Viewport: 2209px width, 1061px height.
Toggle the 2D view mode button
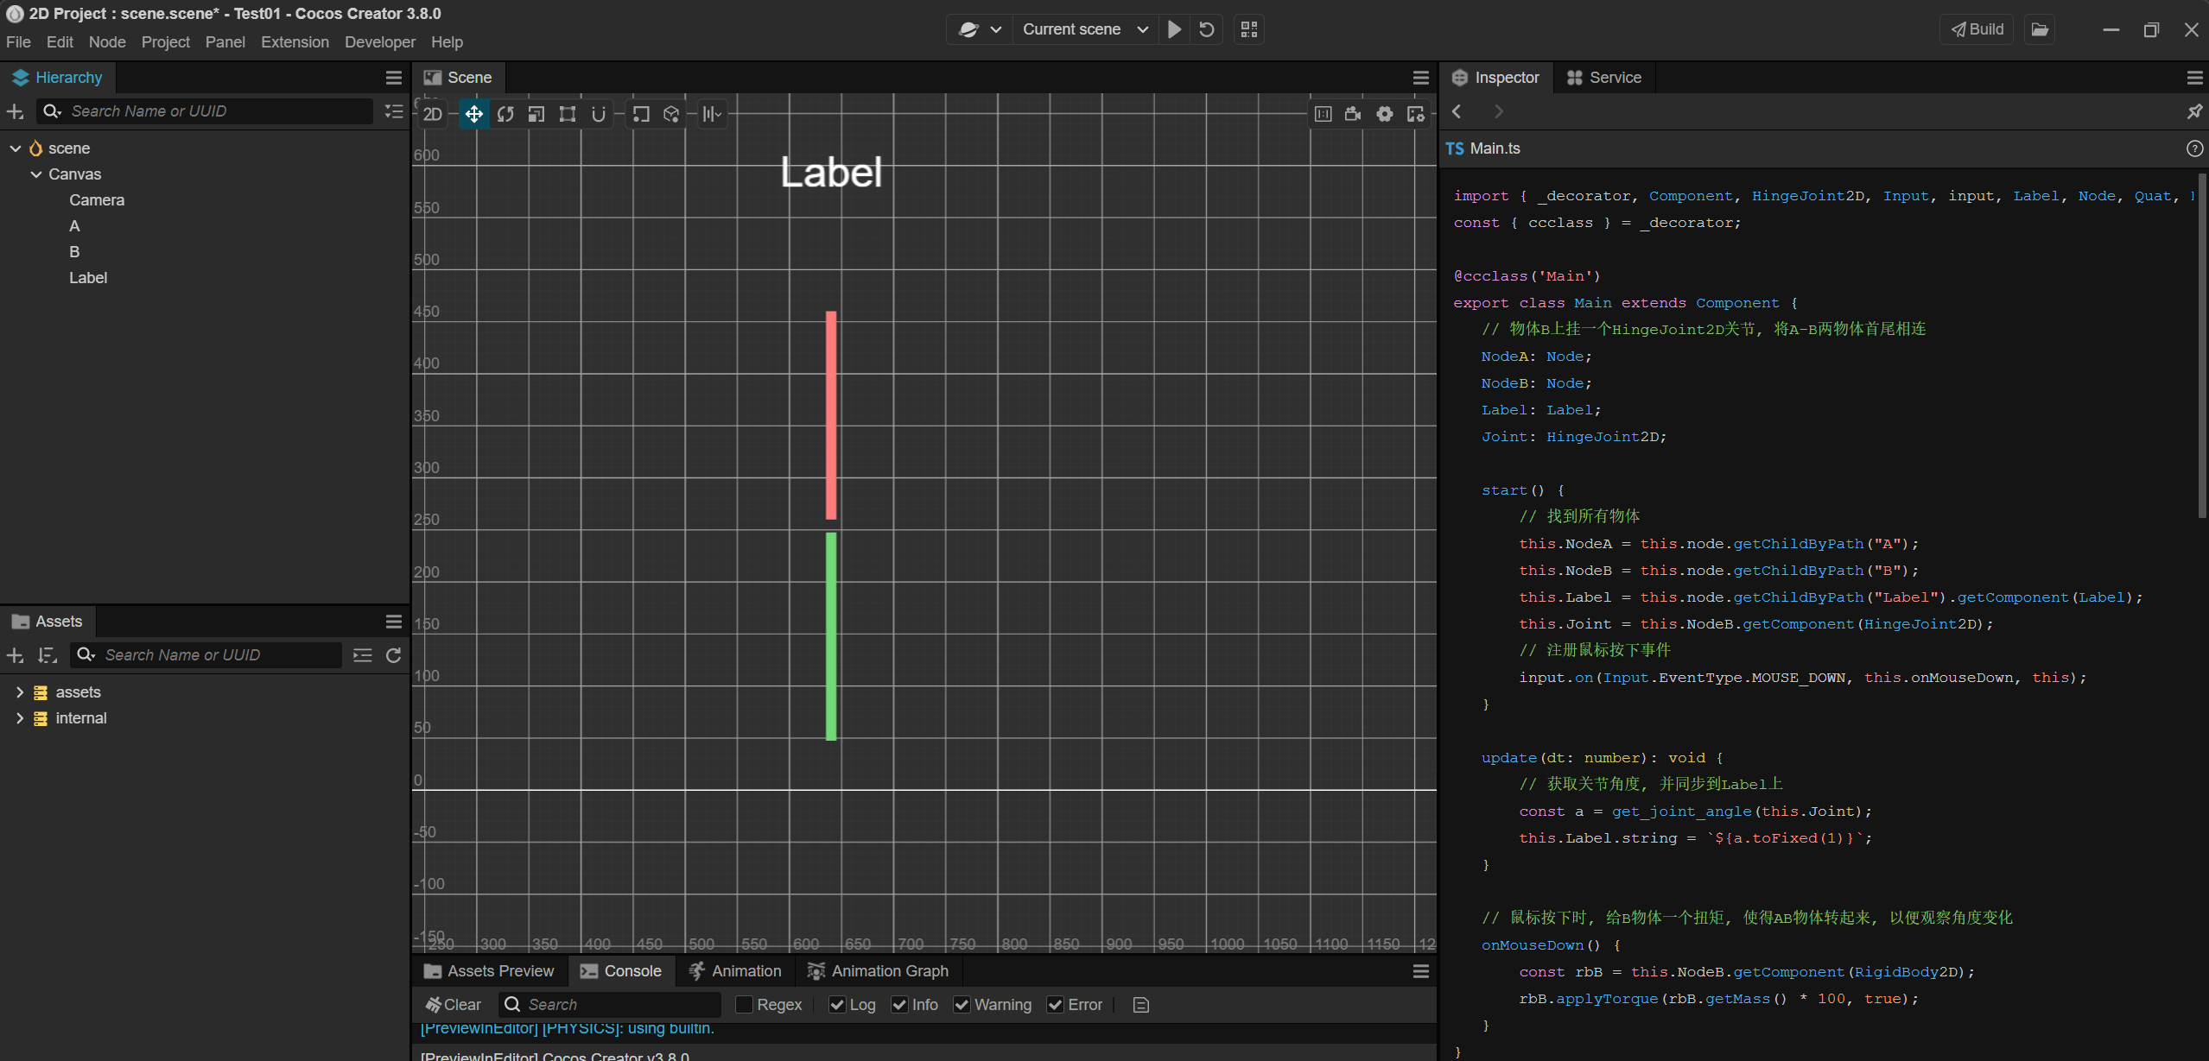(x=433, y=114)
